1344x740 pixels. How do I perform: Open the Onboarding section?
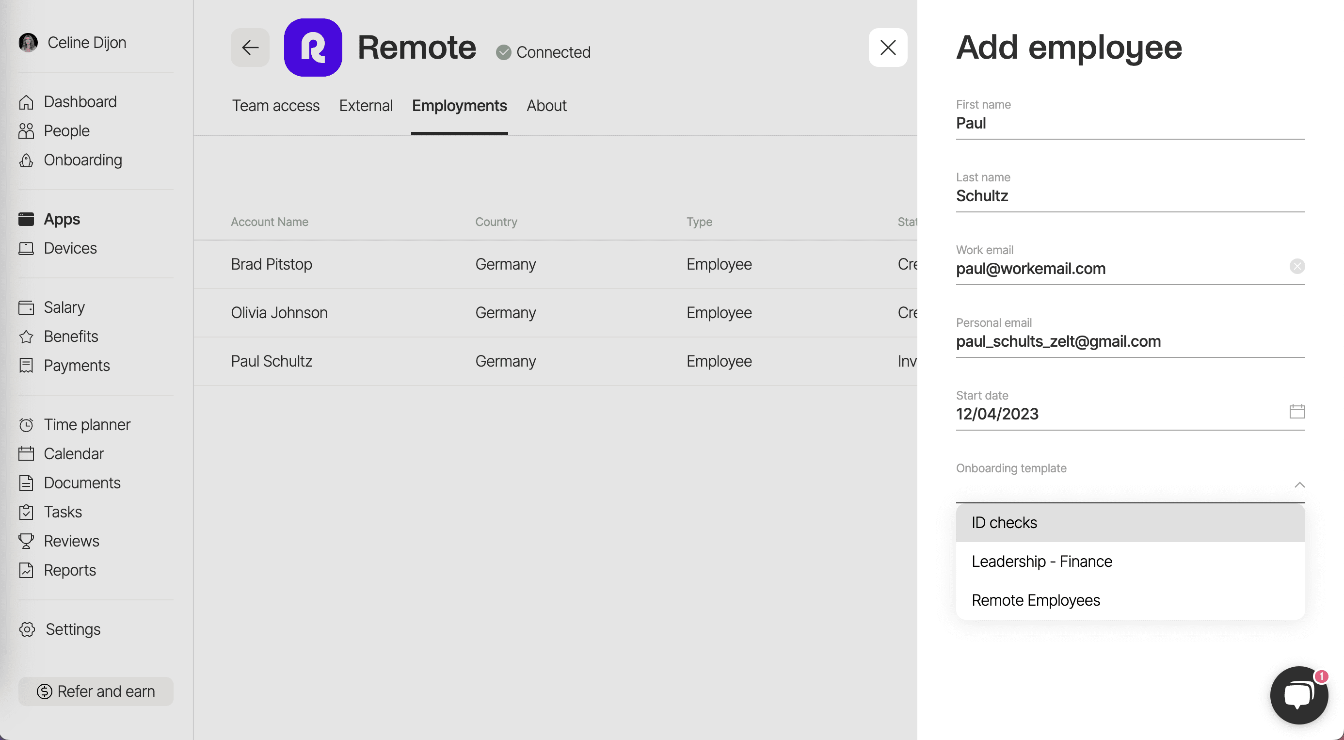[82, 160]
